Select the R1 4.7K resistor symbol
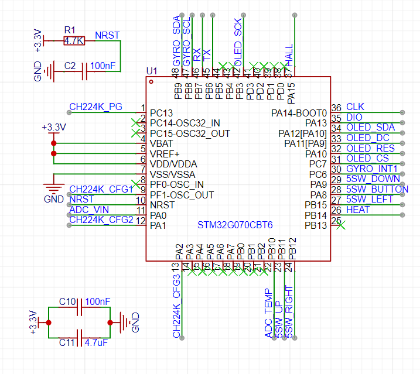Viewport: 420px width, 374px height. [x=74, y=41]
